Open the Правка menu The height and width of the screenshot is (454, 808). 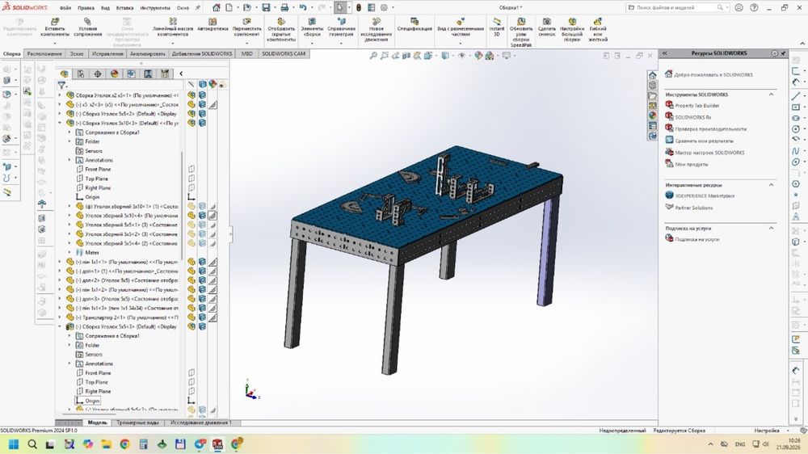[86, 8]
